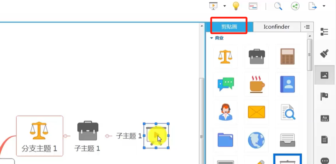Collapse the 分支主题 1 branch toggle
The image size is (336, 164).
point(66,136)
